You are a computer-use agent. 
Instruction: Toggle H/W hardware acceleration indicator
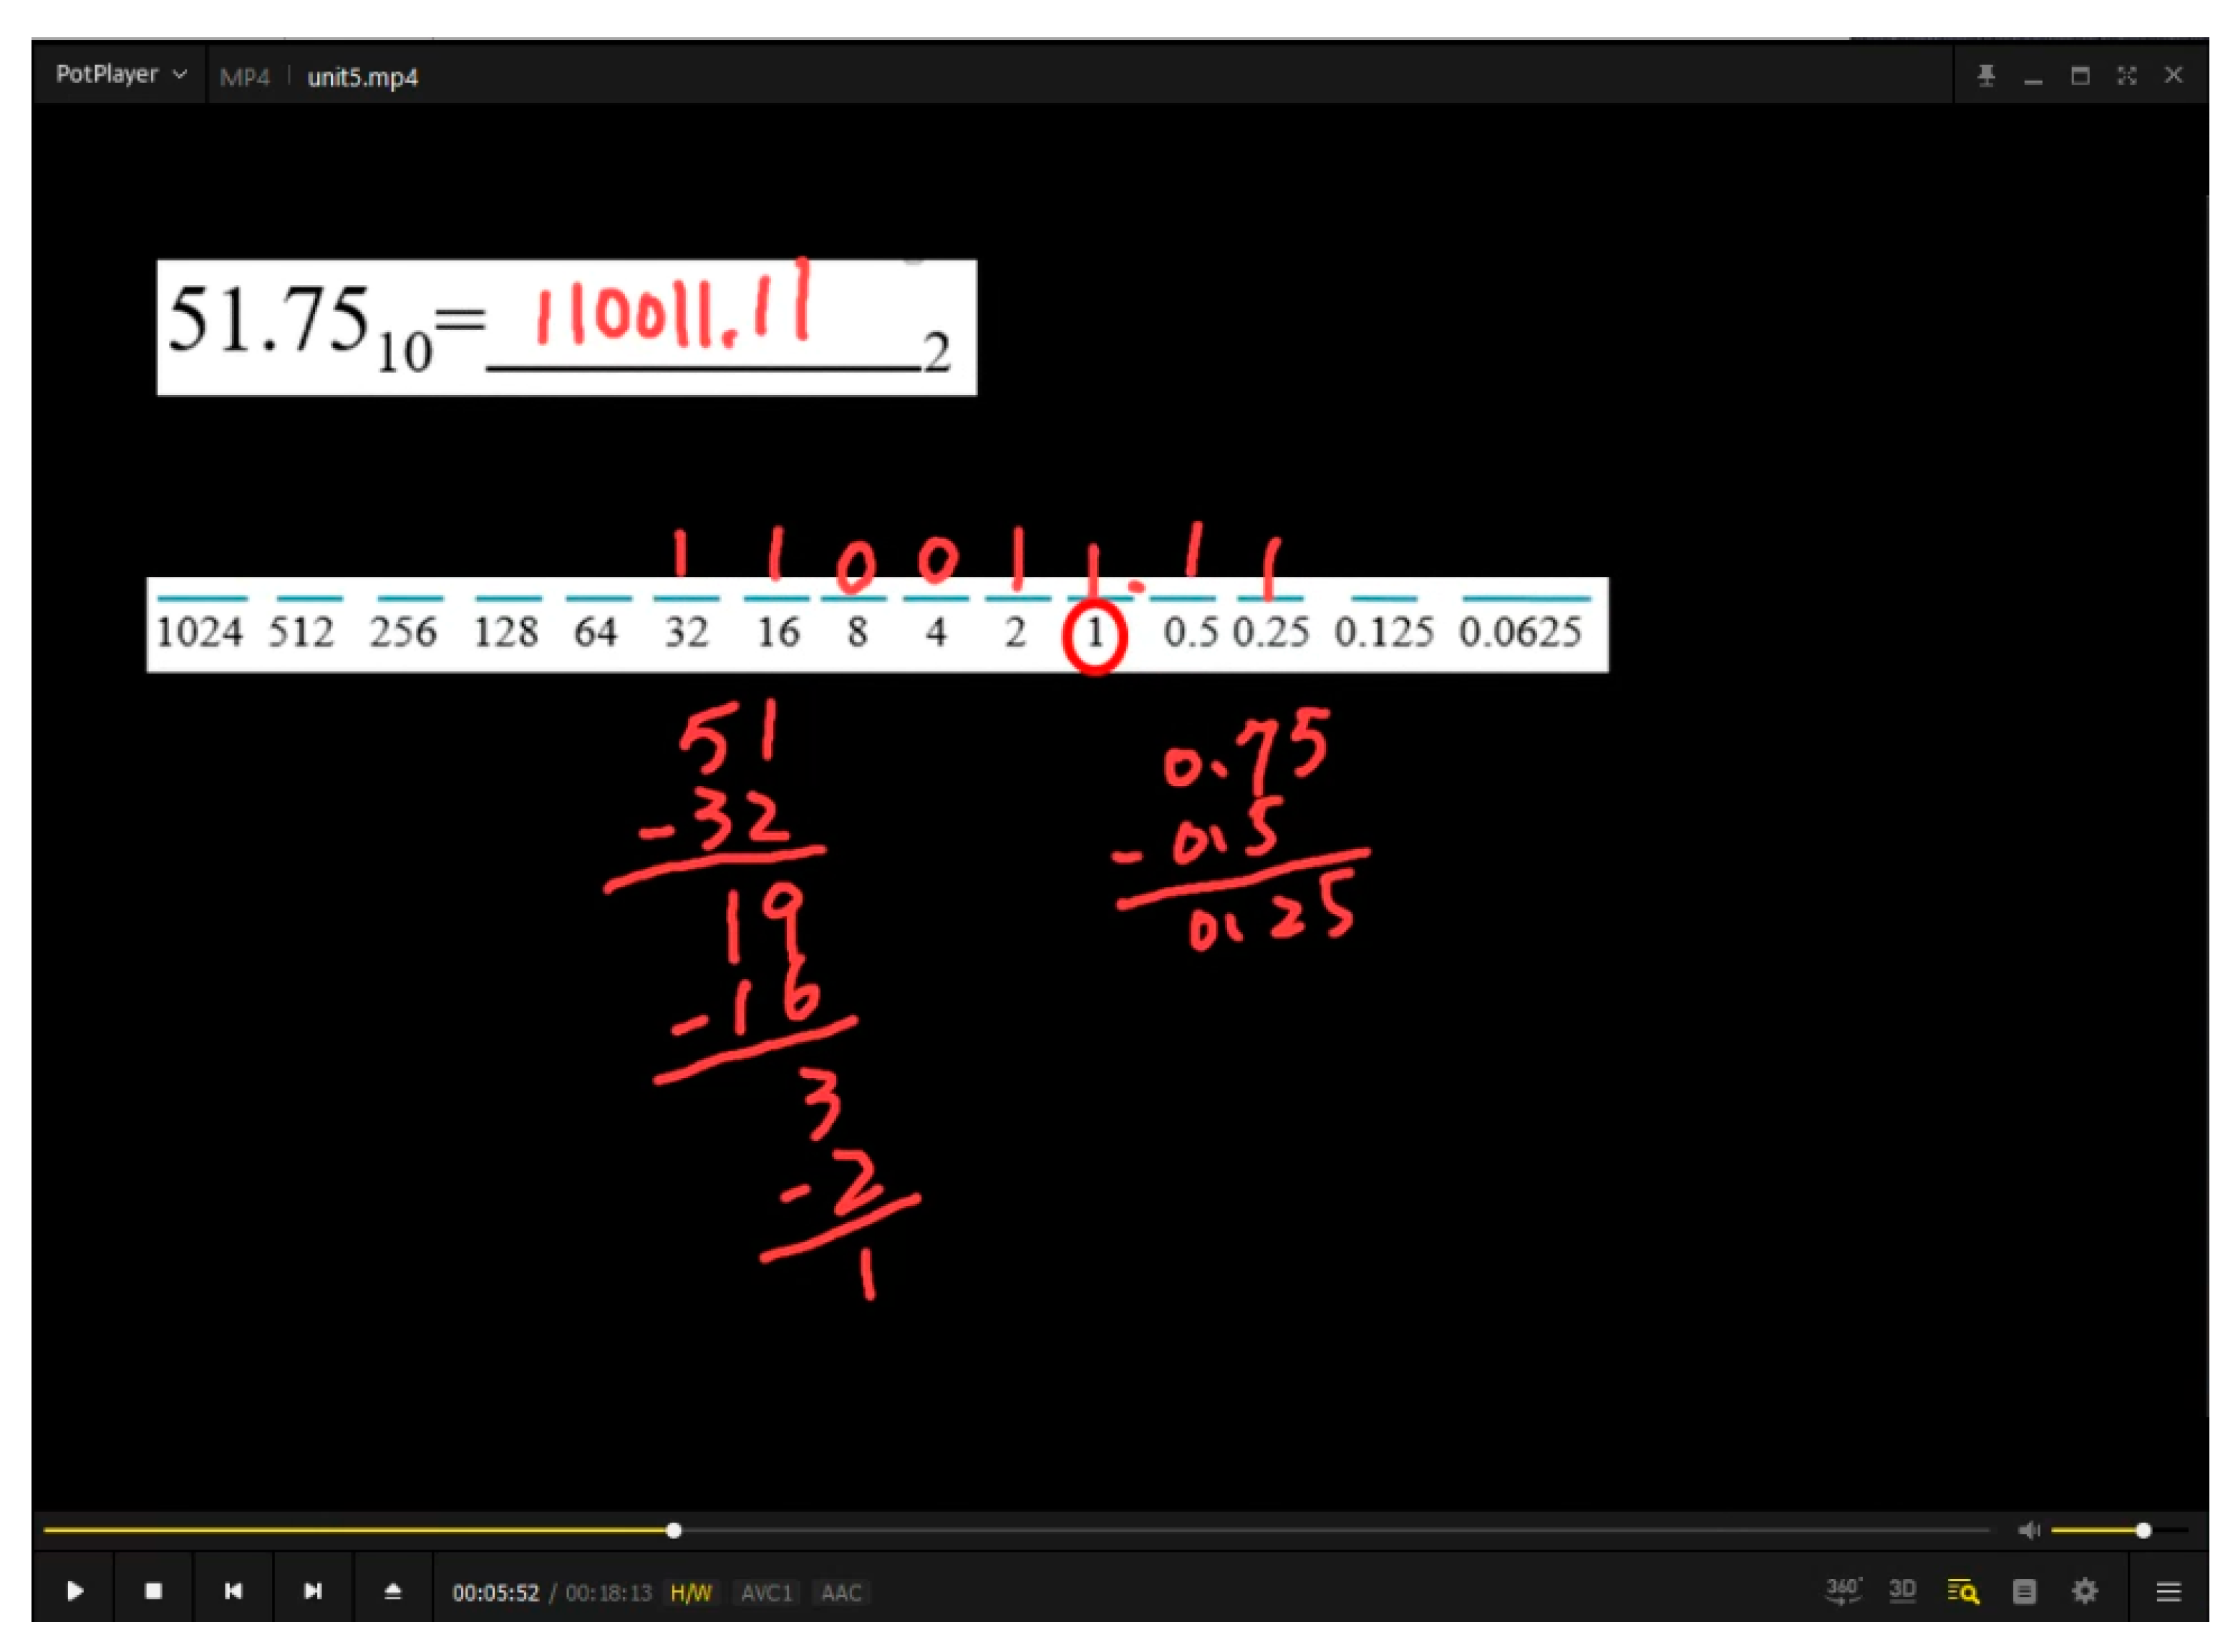pos(691,1593)
